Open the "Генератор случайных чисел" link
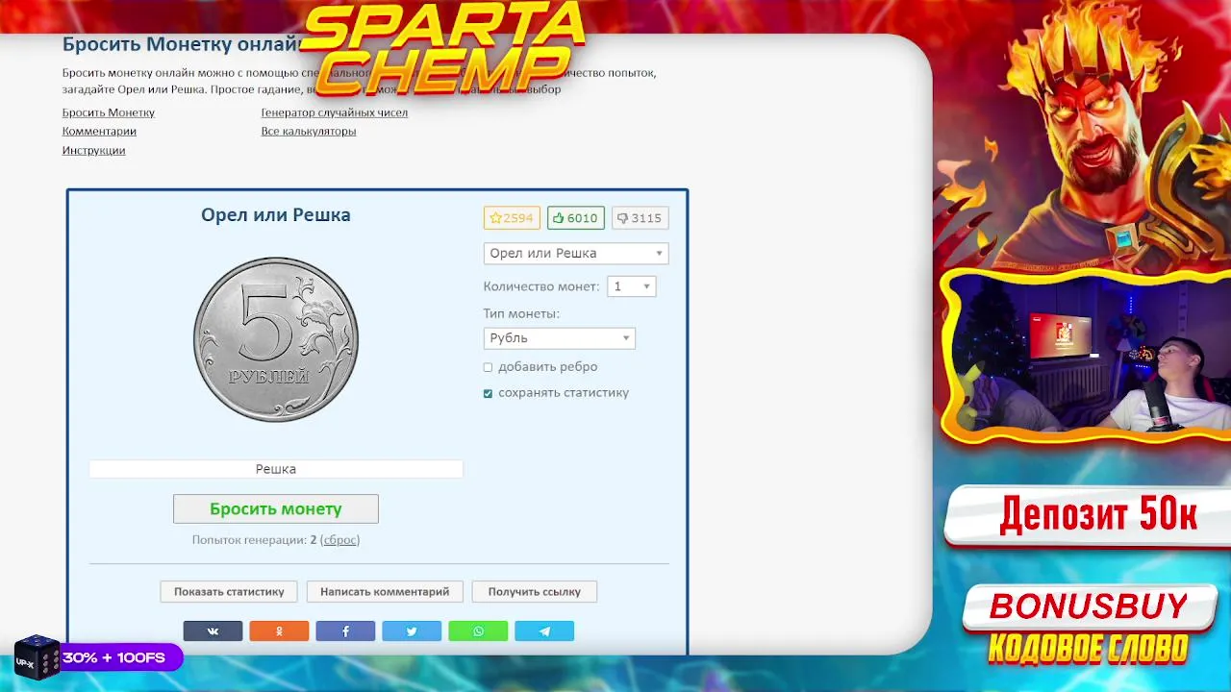 tap(335, 112)
